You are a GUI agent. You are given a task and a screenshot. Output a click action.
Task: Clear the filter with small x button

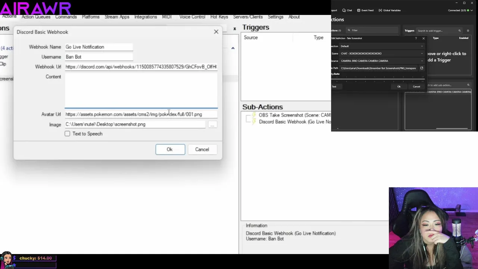235,28
